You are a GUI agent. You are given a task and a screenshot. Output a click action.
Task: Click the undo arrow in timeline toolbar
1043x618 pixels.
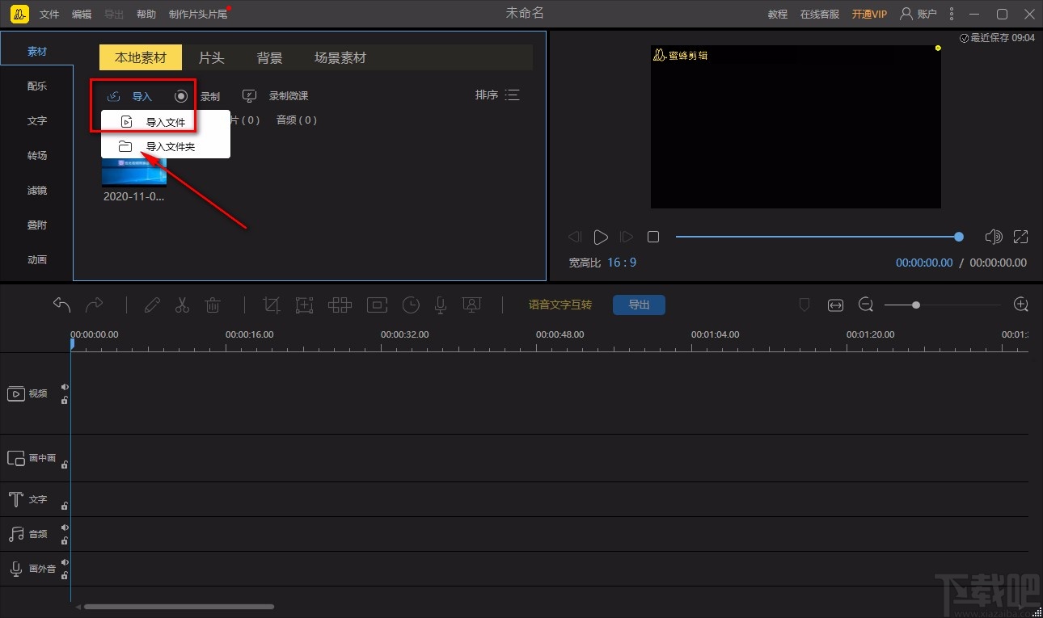pyautogui.click(x=61, y=305)
